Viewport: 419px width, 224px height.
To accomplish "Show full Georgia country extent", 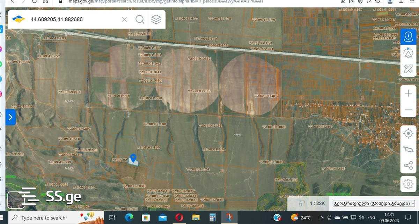I will pos(408,149).
